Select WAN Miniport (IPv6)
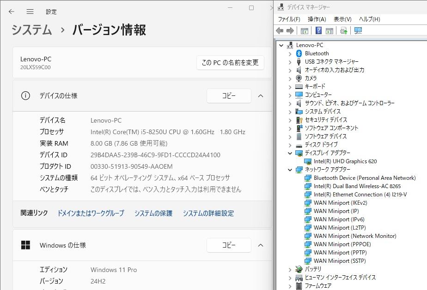The width and height of the screenshot is (427, 290). click(339, 219)
